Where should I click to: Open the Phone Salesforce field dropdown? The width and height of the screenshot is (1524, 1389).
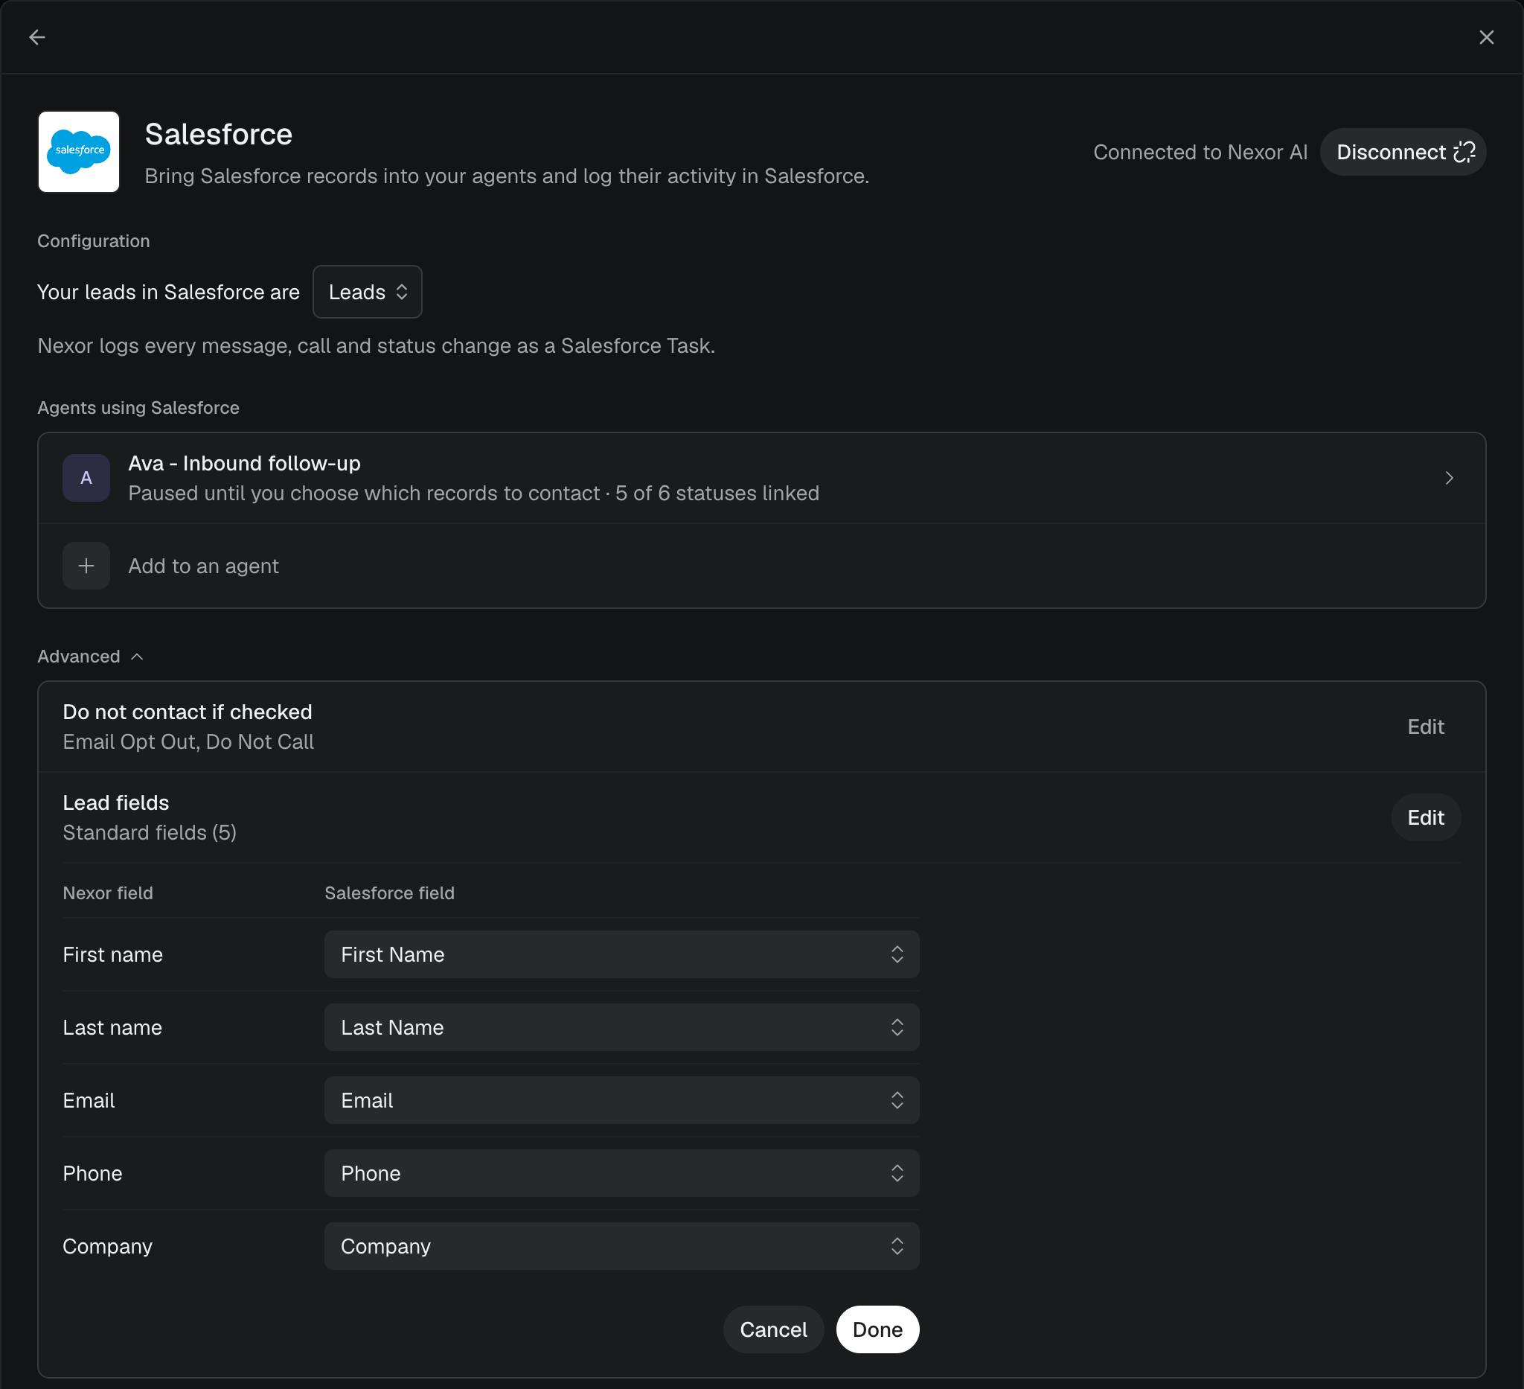point(621,1172)
